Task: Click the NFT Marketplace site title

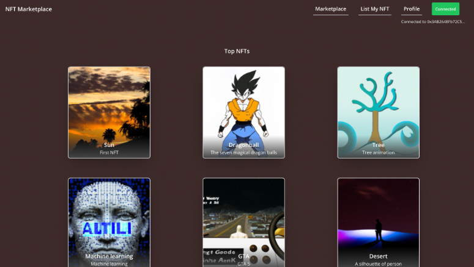Action: tap(28, 9)
